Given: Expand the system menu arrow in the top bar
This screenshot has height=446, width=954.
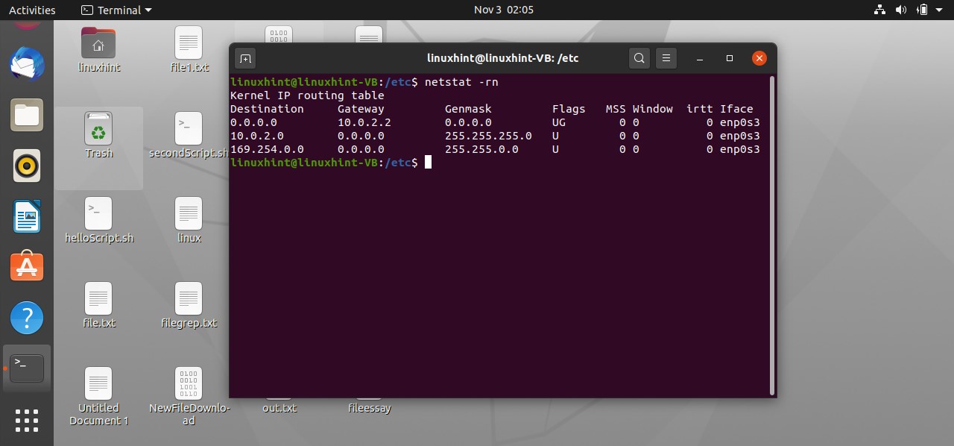Looking at the screenshot, I should click(x=940, y=10).
